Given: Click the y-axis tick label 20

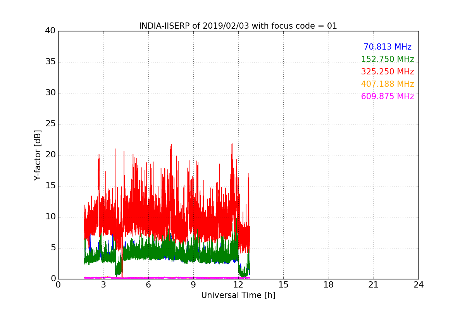Looking at the screenshot, I should pyautogui.click(x=50, y=155).
